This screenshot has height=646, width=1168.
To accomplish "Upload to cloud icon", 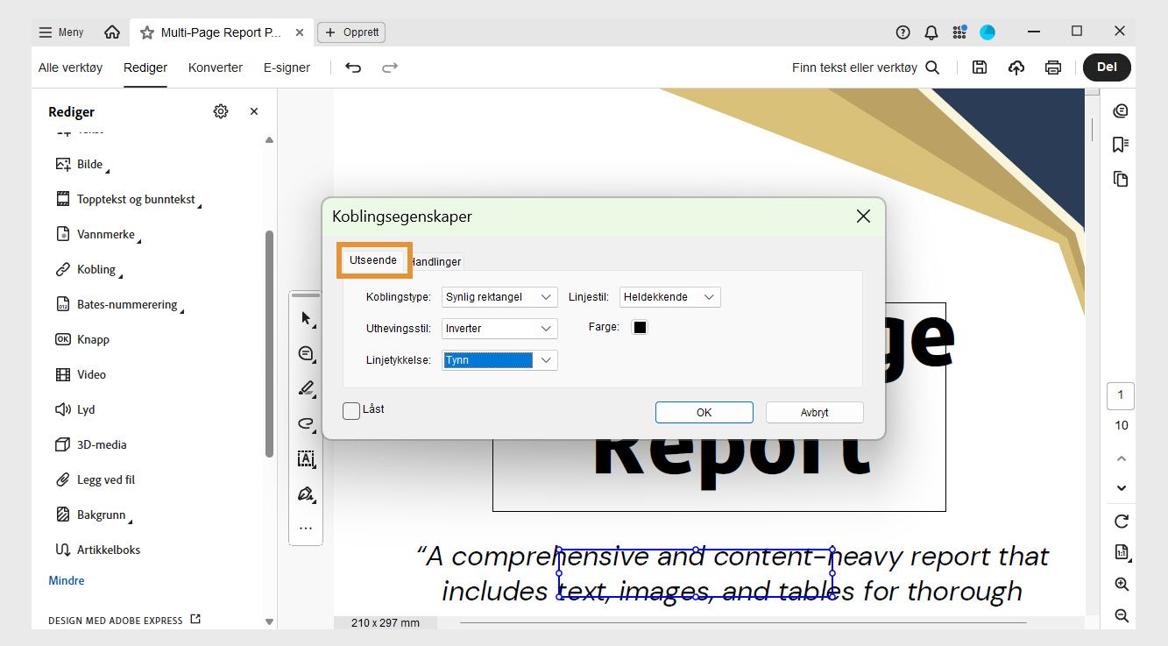I will pyautogui.click(x=1016, y=67).
